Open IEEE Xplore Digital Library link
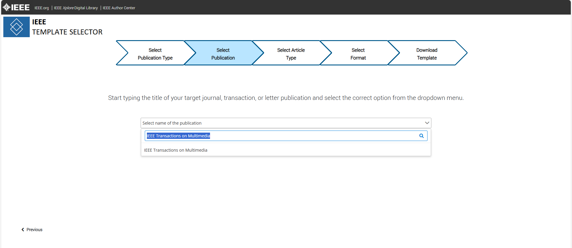The height and width of the screenshot is (248, 572). 76,8
